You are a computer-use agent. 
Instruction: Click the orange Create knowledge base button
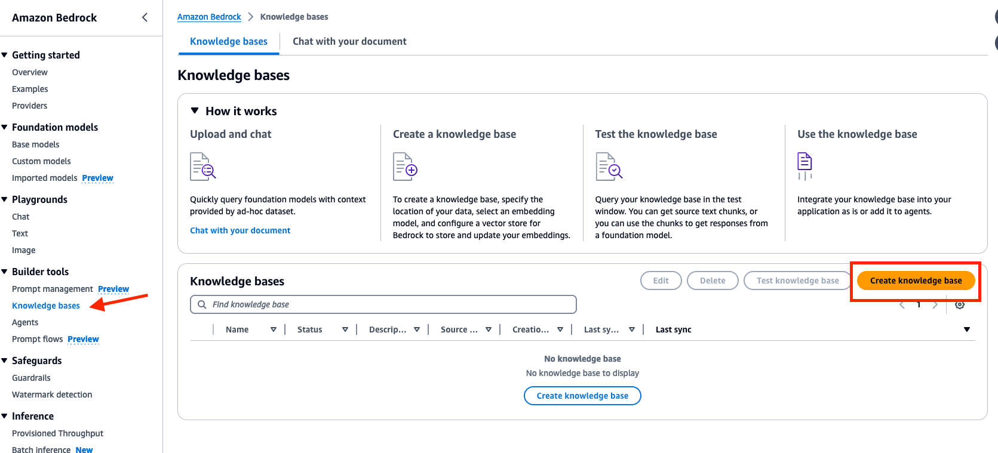click(916, 281)
